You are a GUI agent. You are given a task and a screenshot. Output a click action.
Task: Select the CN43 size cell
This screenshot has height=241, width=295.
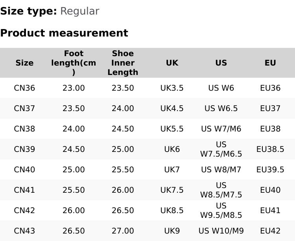coord(24,231)
